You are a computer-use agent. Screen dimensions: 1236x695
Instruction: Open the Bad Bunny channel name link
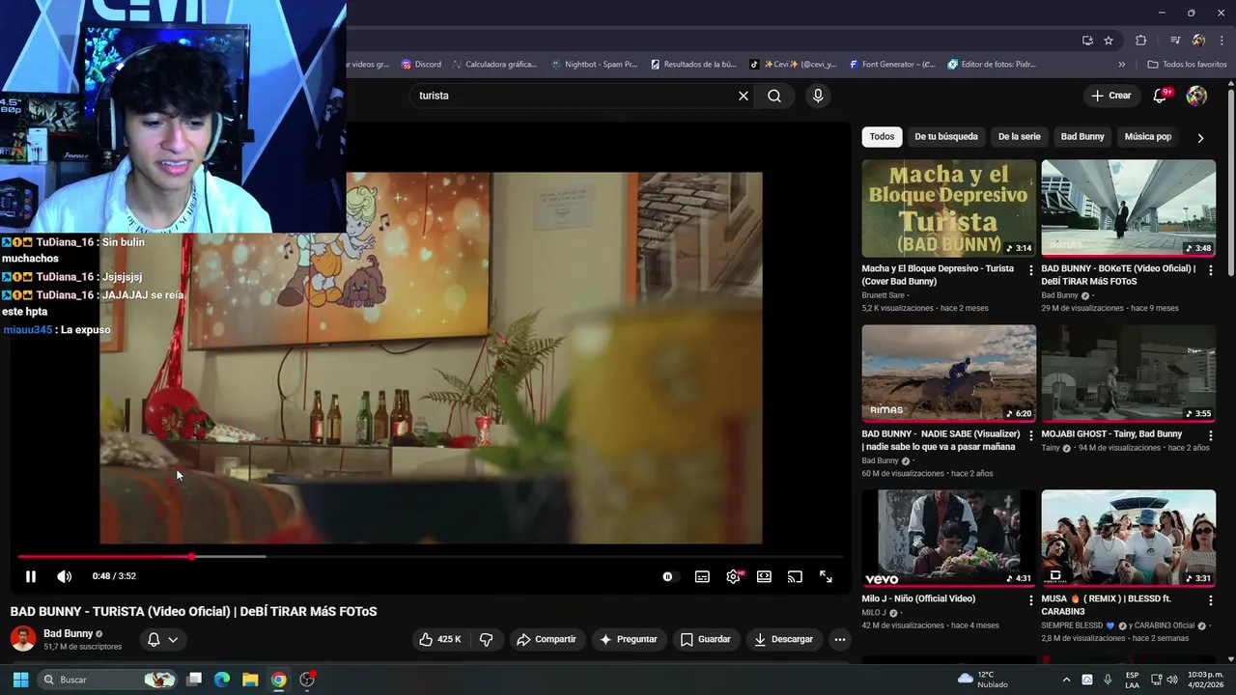point(68,633)
